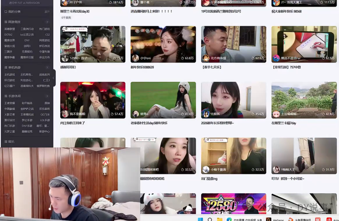The image size is (339, 221).
Task: Open the 北极昕 stream thumbnail
Action: point(234,100)
